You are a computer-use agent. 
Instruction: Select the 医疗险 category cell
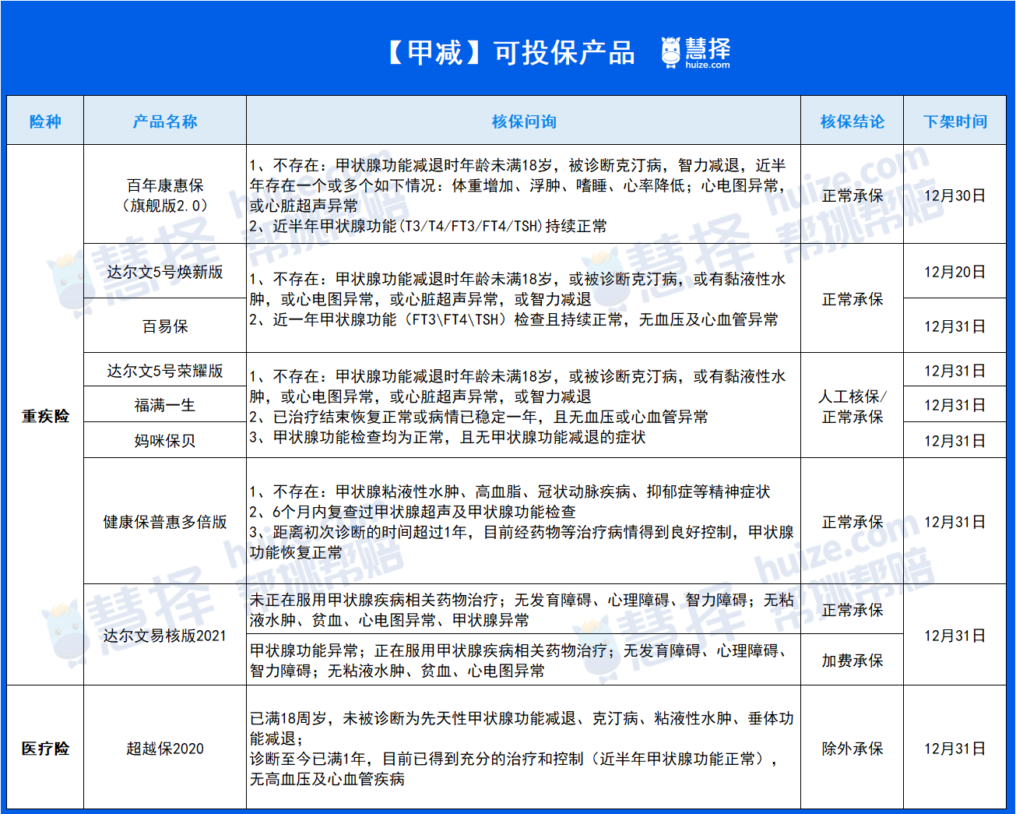(x=45, y=749)
